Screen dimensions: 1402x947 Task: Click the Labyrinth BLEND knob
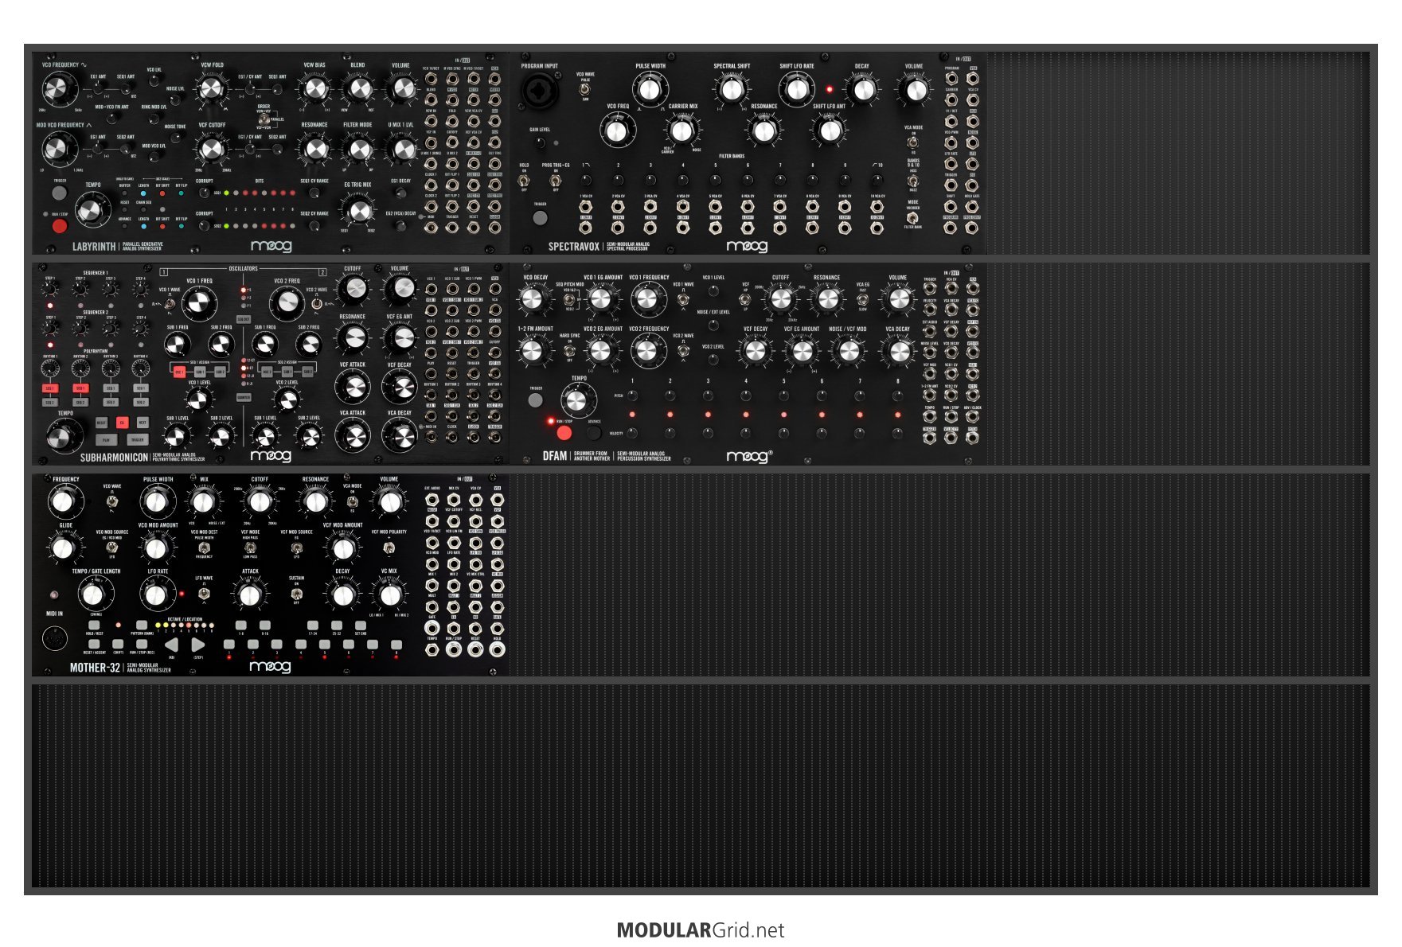(x=359, y=88)
